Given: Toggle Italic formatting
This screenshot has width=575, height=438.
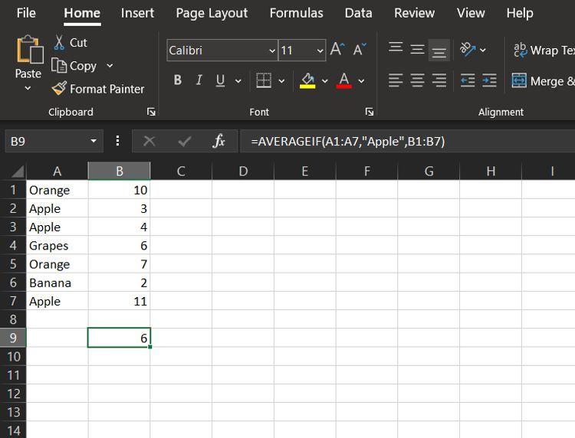Looking at the screenshot, I should pos(199,80).
